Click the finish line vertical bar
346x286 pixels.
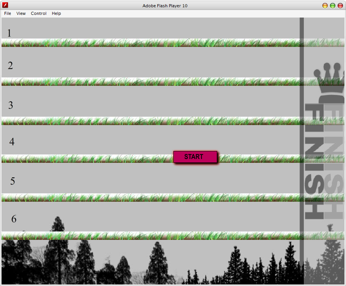[301, 114]
